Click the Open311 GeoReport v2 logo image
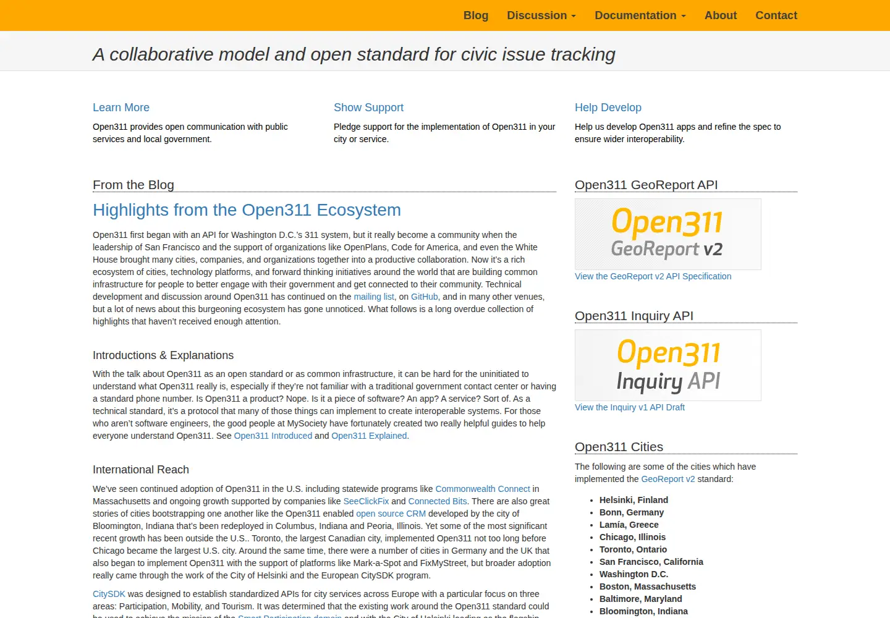 coord(668,234)
